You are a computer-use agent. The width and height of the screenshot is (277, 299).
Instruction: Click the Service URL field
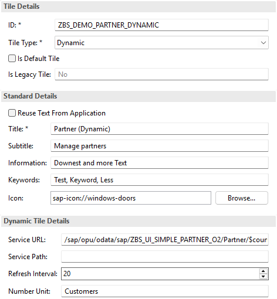[165, 240]
